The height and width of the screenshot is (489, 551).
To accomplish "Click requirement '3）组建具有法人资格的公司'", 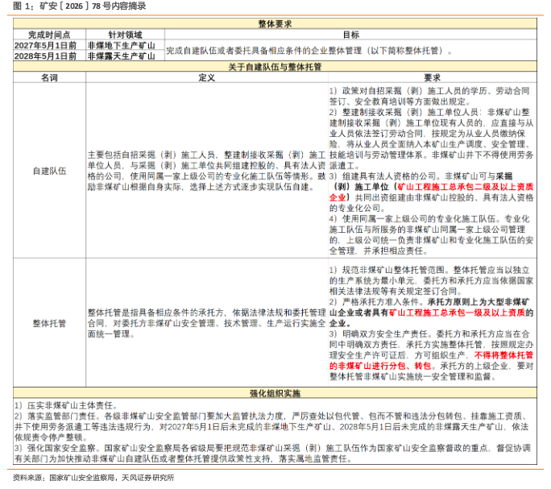I will [x=432, y=192].
